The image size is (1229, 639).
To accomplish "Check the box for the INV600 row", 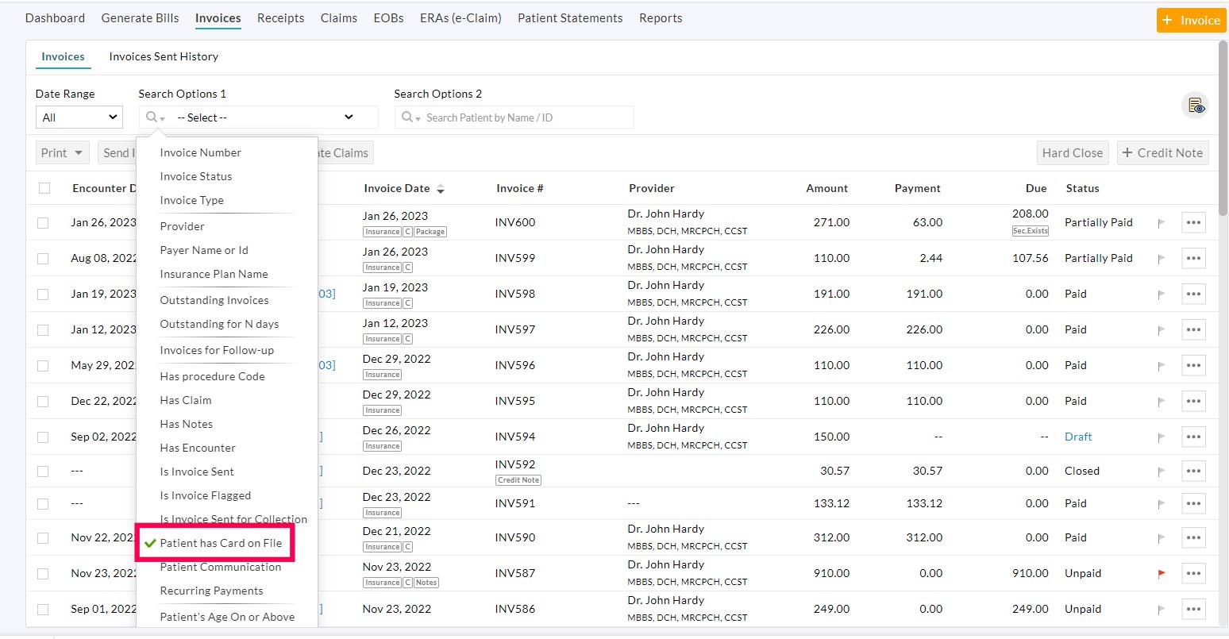I will pos(43,223).
